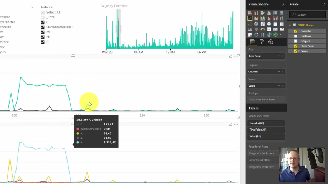The image size is (328, 184).
Task: Open the Analytics magnifier tab
Action: pyautogui.click(x=271, y=42)
